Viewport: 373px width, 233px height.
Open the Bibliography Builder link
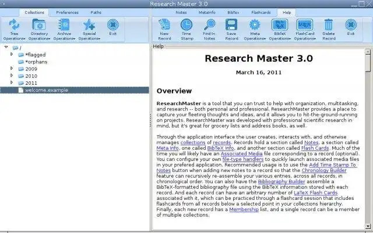(281, 182)
